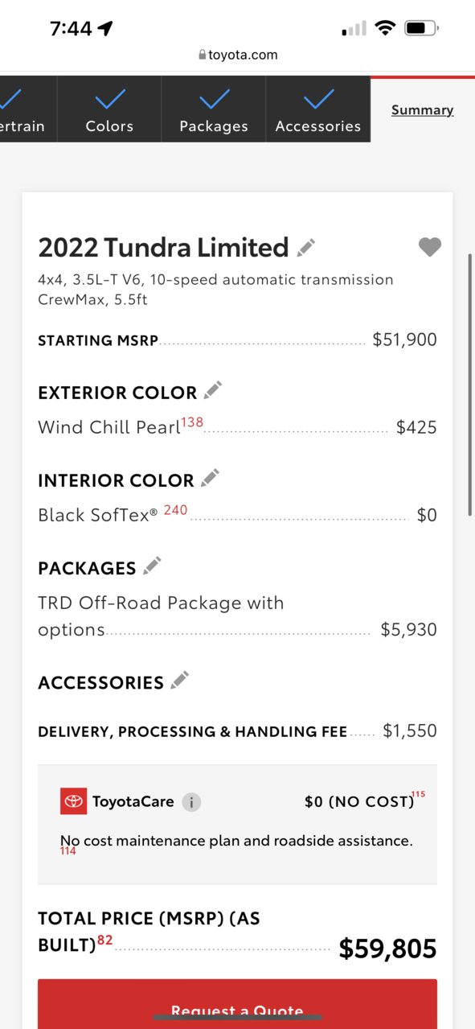This screenshot has height=1029, width=475.
Task: Open footnote 115 beside No Cost
Action: click(x=418, y=794)
